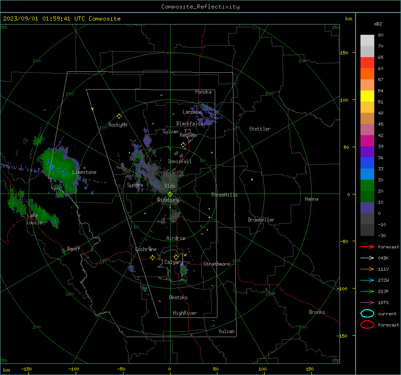
Task: Click the yellow diamond marker under Cochrane
Action: coord(152,257)
